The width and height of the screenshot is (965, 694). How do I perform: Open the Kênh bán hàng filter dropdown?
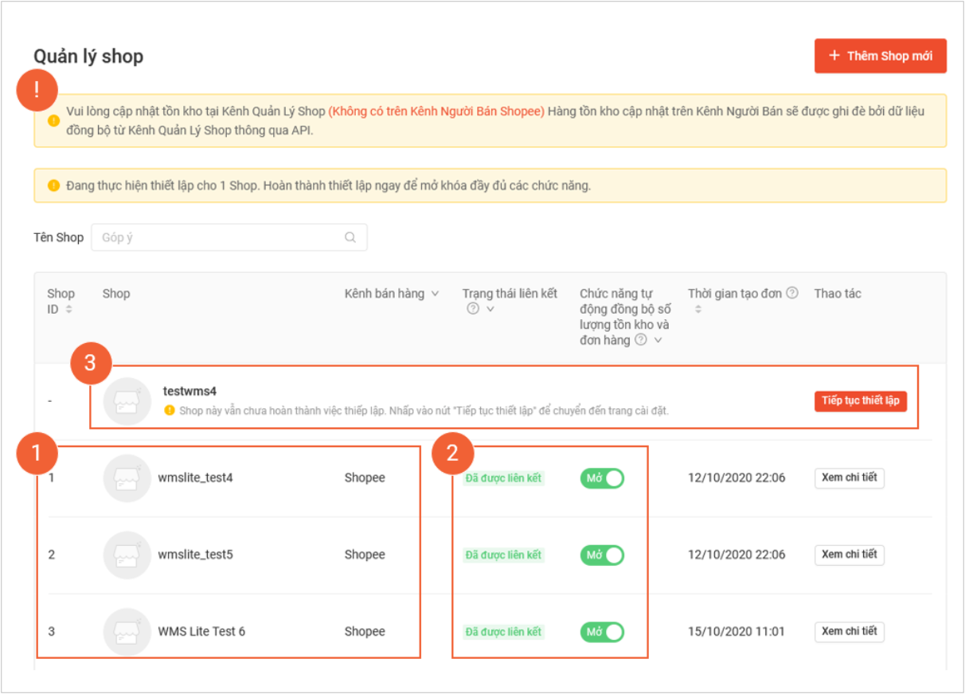(x=435, y=294)
